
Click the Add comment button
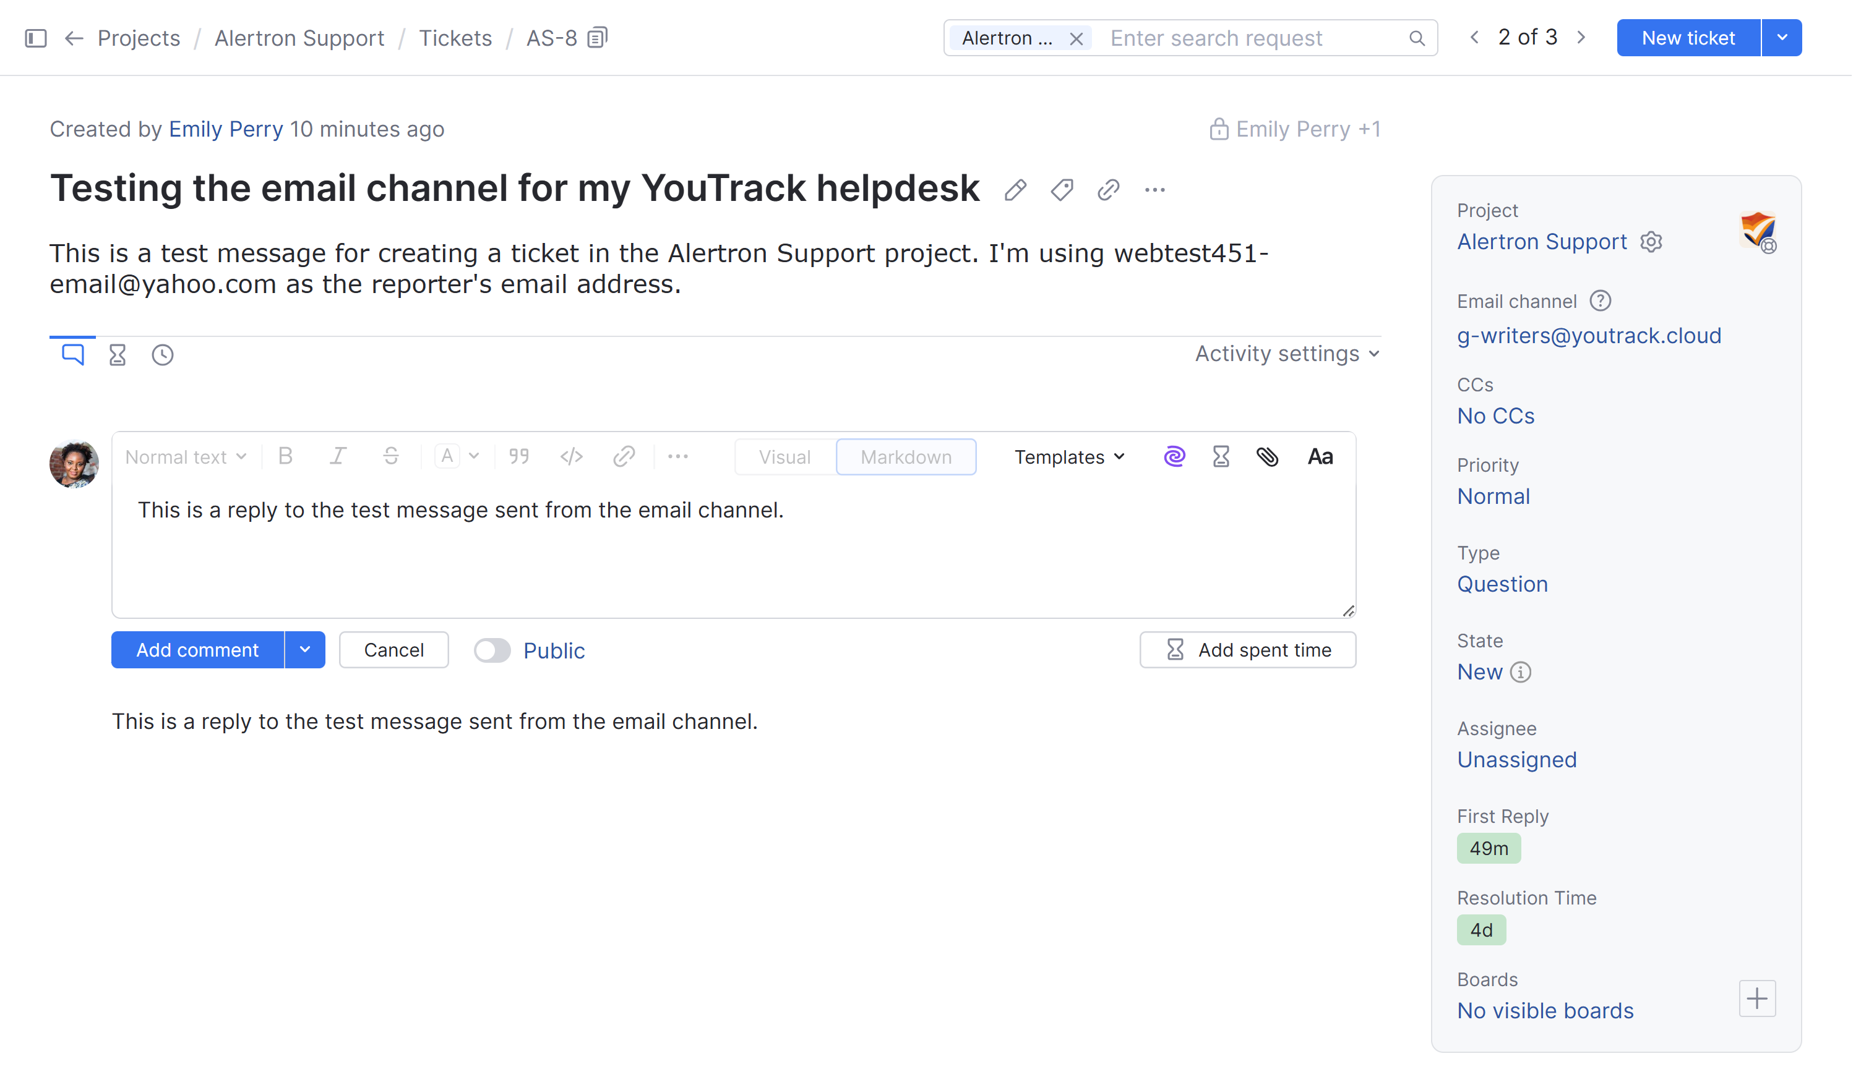click(x=197, y=650)
